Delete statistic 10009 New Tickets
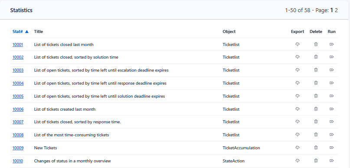This screenshot has width=350, height=168. pos(316,148)
